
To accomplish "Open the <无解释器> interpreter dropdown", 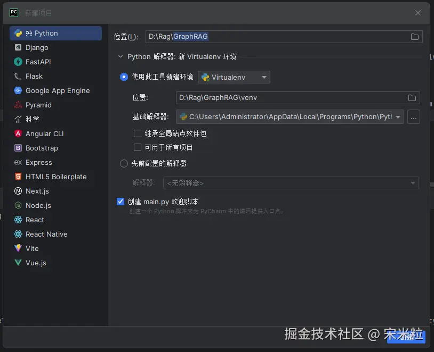I will point(291,183).
